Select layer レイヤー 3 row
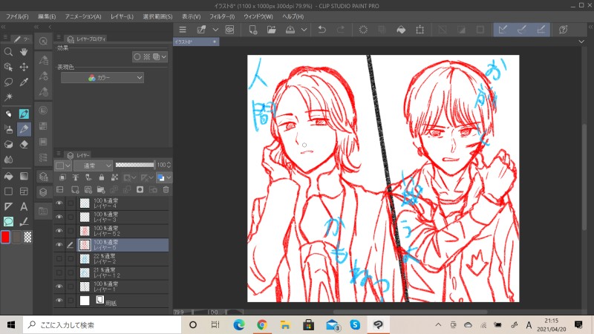The height and width of the screenshot is (334, 594). click(x=123, y=217)
